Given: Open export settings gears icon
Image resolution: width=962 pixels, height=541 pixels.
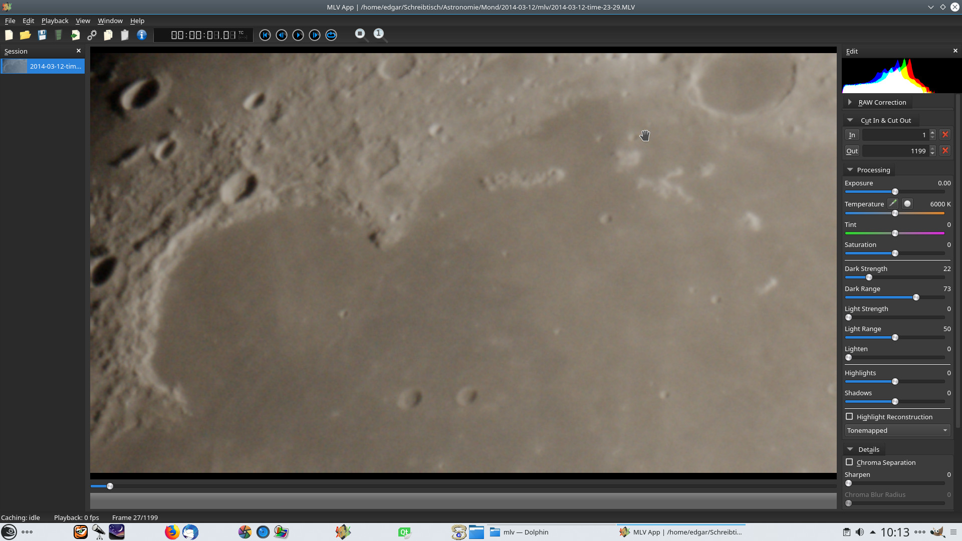Looking at the screenshot, I should [92, 35].
